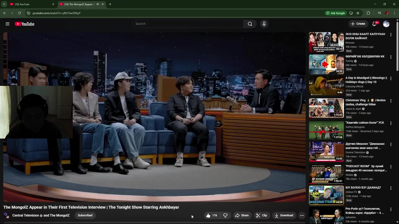Open the notifications bell

point(375,24)
